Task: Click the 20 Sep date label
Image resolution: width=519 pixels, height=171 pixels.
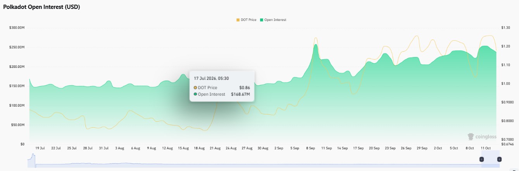Action: (374, 148)
